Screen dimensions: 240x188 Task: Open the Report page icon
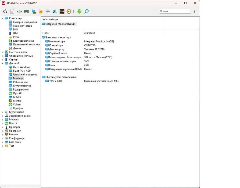pos(12,12)
